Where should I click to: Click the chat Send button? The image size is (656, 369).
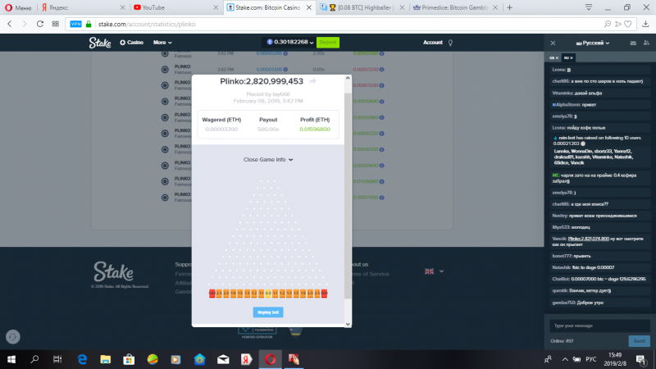(x=639, y=341)
